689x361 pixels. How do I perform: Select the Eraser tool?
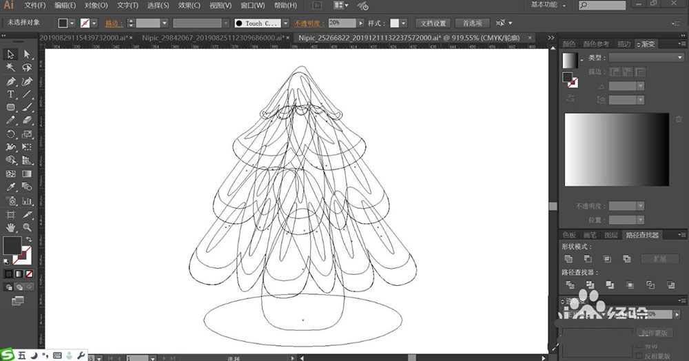coord(27,121)
